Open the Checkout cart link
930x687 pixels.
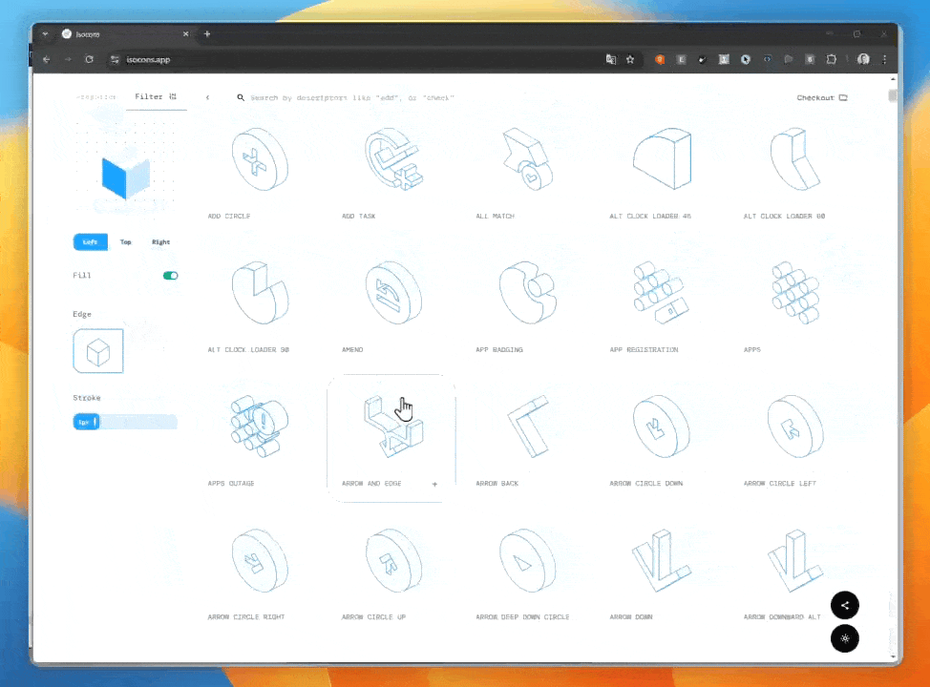click(822, 97)
